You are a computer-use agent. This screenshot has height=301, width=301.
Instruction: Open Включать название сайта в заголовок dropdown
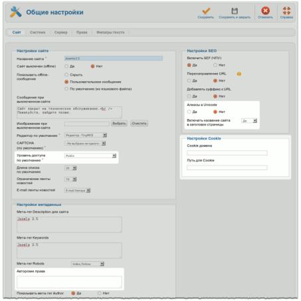pyautogui.click(x=249, y=121)
